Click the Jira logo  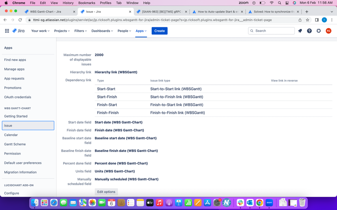click(x=18, y=31)
